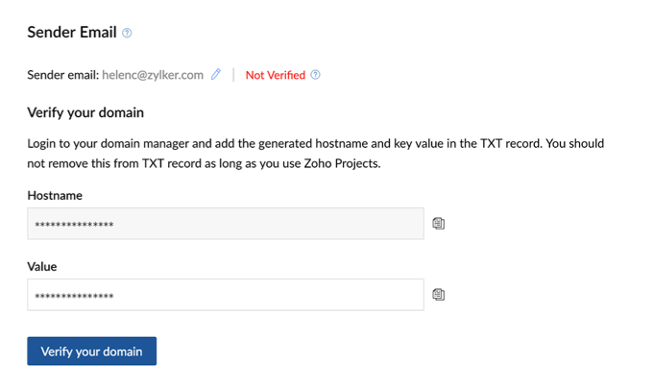653x388 pixels.
Task: Click the divider before Not Verified
Action: [x=233, y=75]
